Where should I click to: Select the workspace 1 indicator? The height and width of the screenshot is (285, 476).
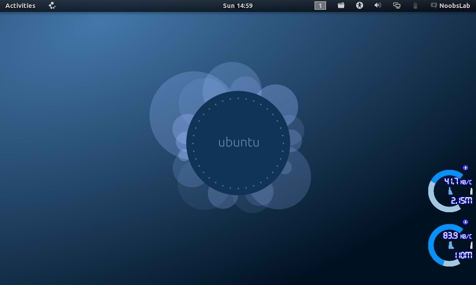tap(320, 6)
